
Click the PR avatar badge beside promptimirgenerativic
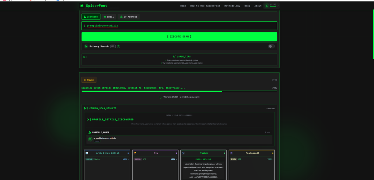tap(90, 139)
